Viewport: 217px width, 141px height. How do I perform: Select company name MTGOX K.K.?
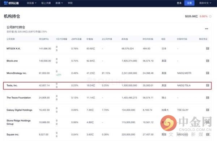[14, 49]
